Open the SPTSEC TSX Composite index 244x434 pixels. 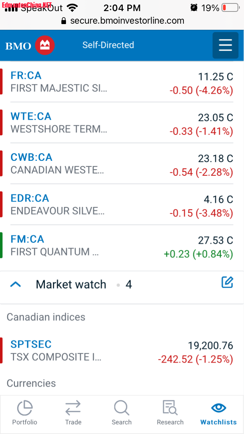(x=31, y=344)
